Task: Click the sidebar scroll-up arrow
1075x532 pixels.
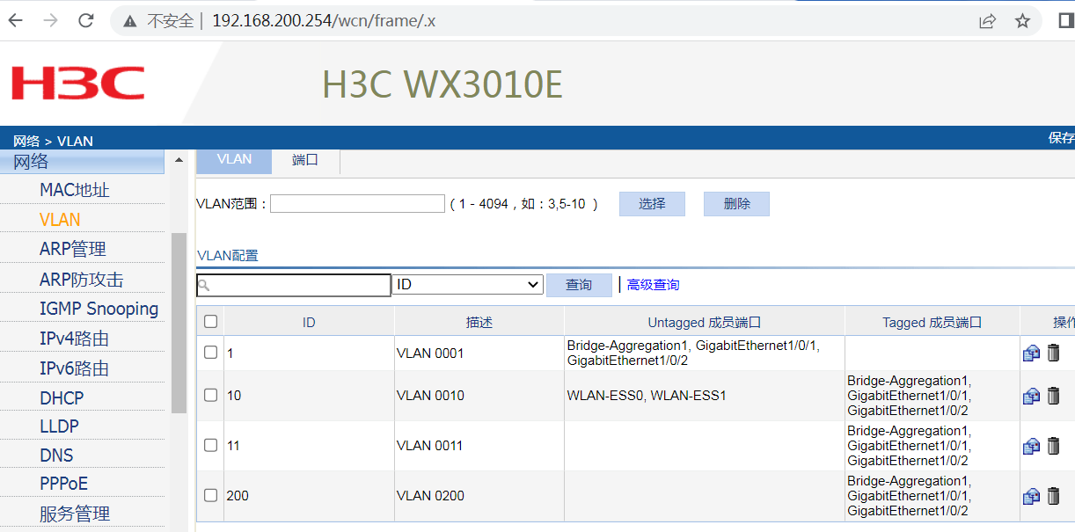Action: [x=179, y=161]
